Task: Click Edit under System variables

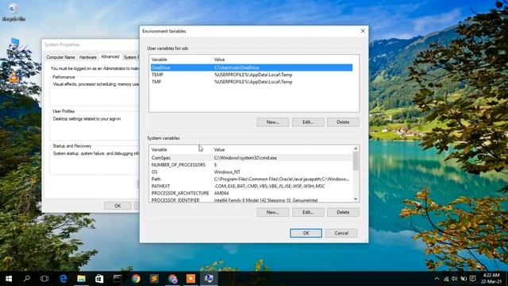Action: pyautogui.click(x=308, y=212)
